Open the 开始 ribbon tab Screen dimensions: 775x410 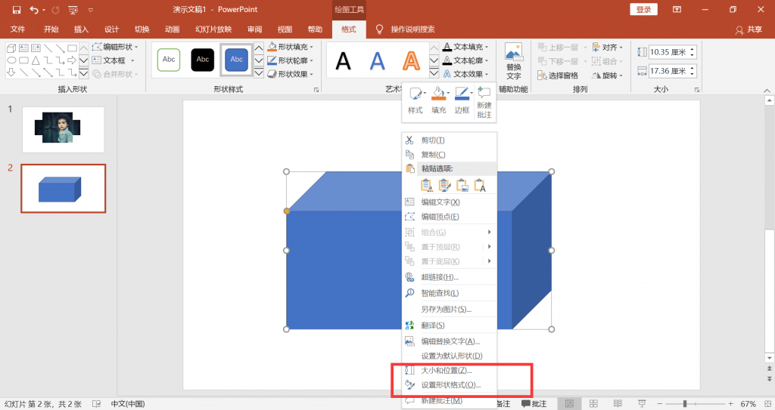pos(51,29)
